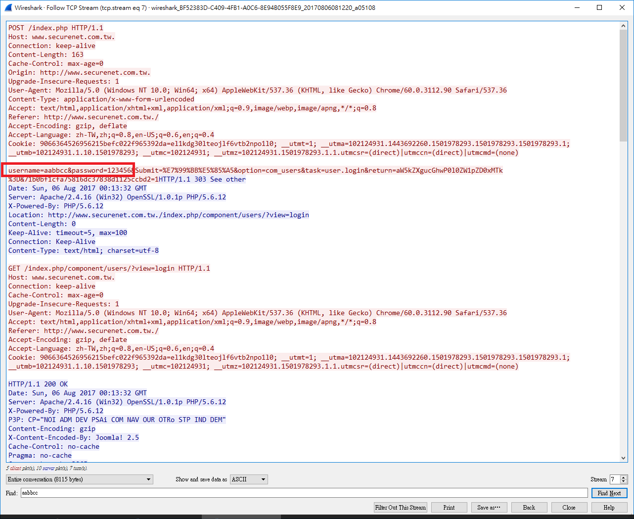Decrease the stream number using down arrow

pyautogui.click(x=624, y=482)
